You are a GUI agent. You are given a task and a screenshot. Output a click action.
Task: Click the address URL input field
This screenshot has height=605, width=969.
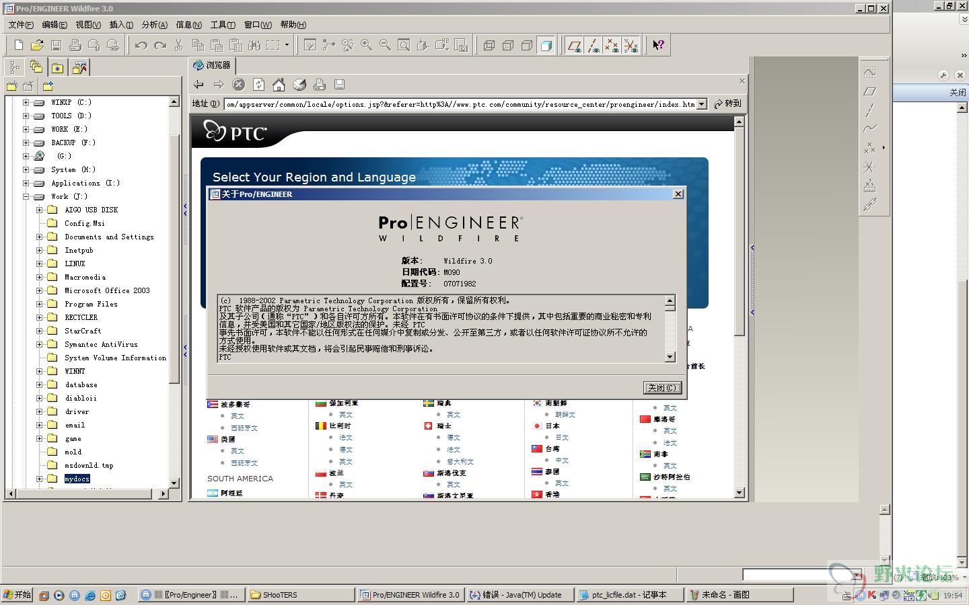point(460,104)
